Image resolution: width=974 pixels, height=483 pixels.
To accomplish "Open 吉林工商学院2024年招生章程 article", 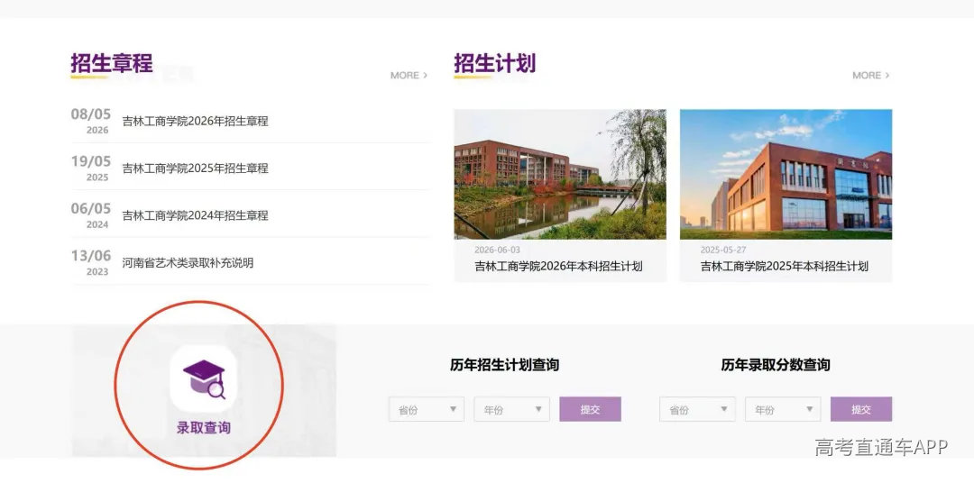I will click(x=195, y=215).
